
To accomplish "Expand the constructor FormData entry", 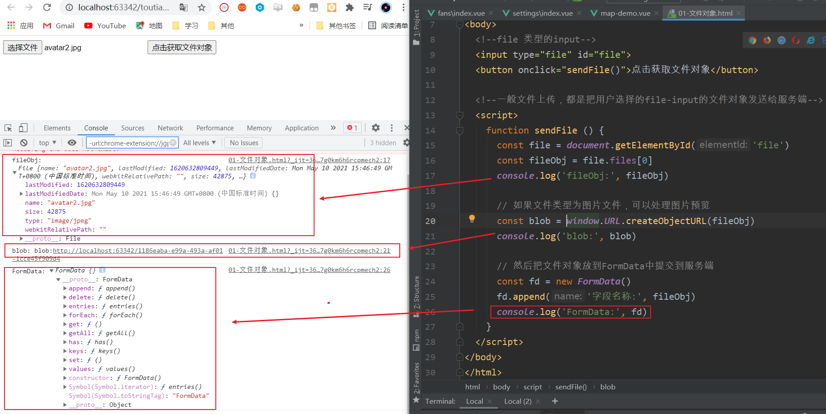I will coord(65,378).
